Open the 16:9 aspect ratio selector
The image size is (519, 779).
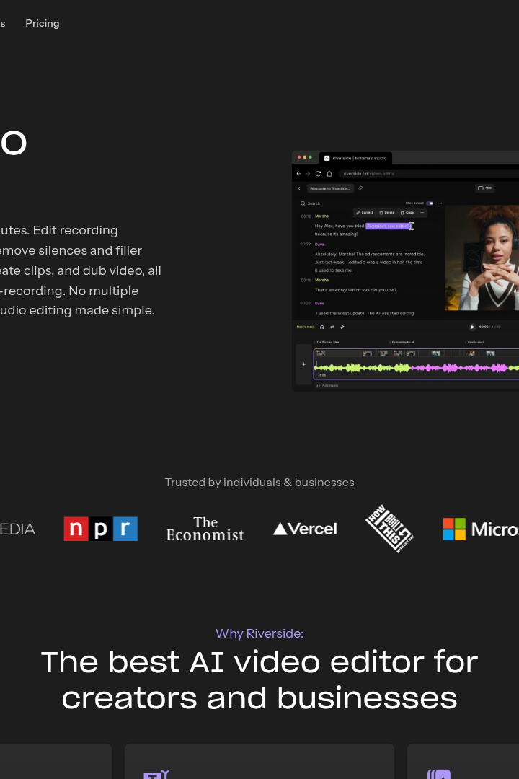pos(484,188)
